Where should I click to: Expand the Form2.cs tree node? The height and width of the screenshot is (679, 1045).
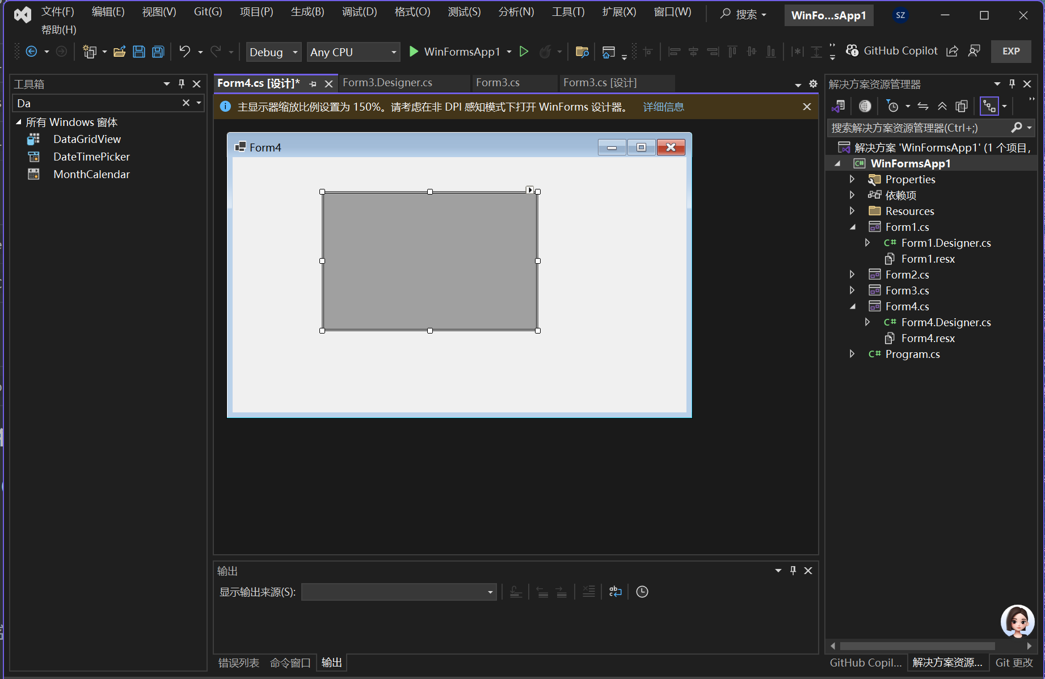852,274
